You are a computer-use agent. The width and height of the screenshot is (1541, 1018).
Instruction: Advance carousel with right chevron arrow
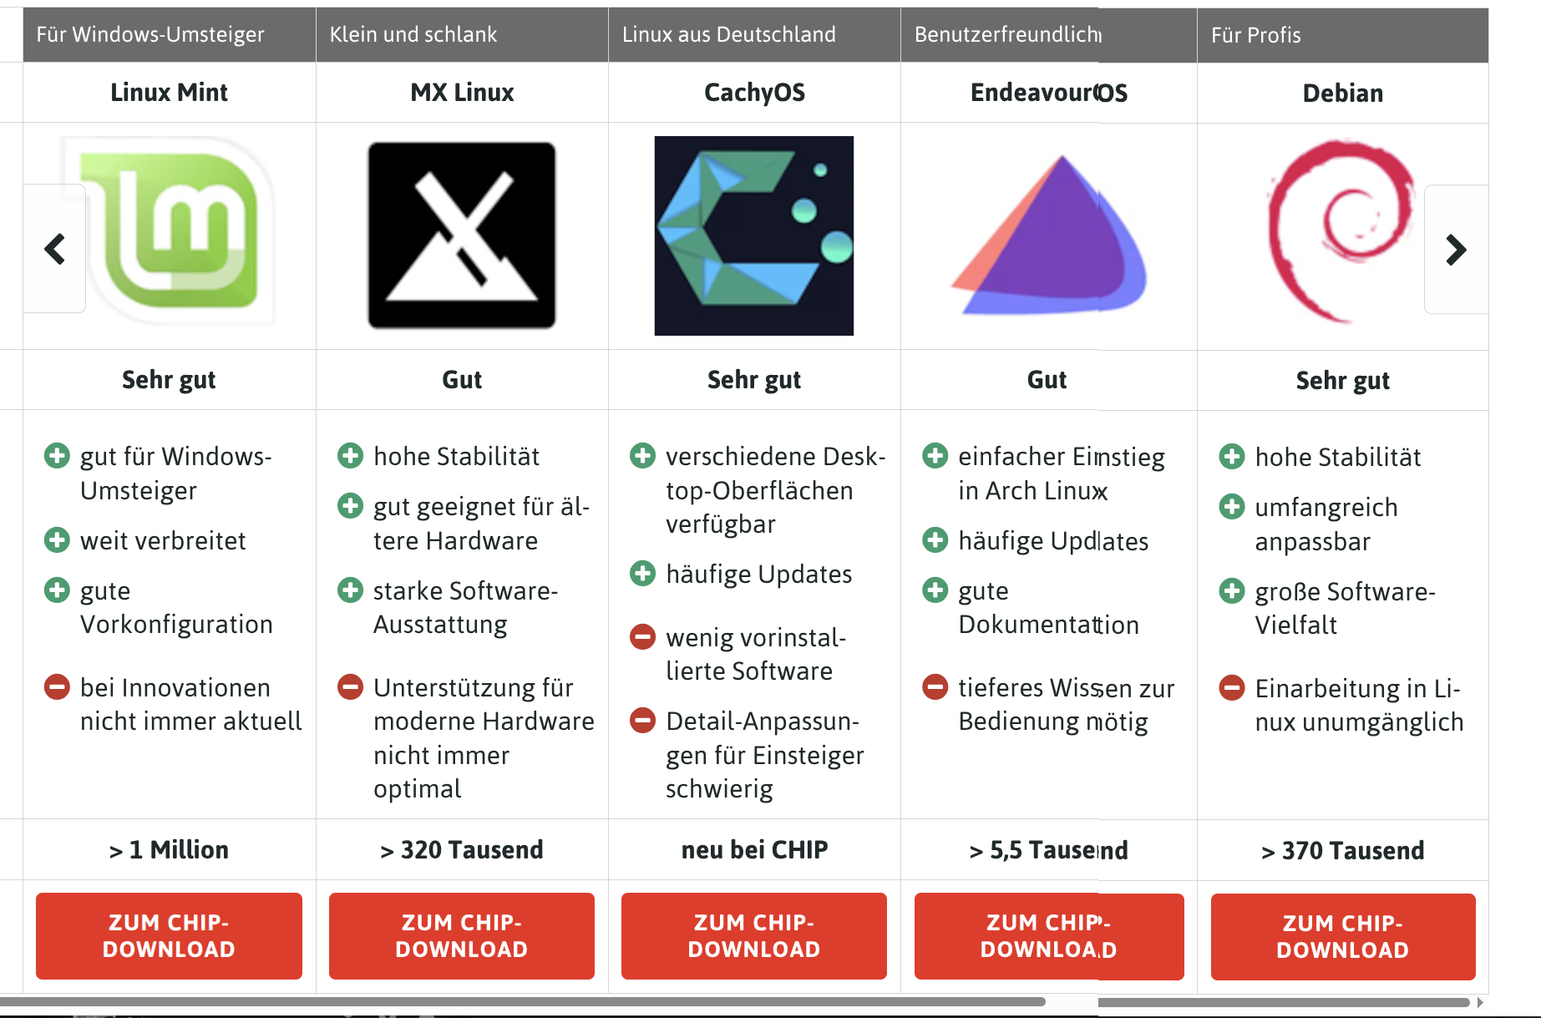(1456, 250)
